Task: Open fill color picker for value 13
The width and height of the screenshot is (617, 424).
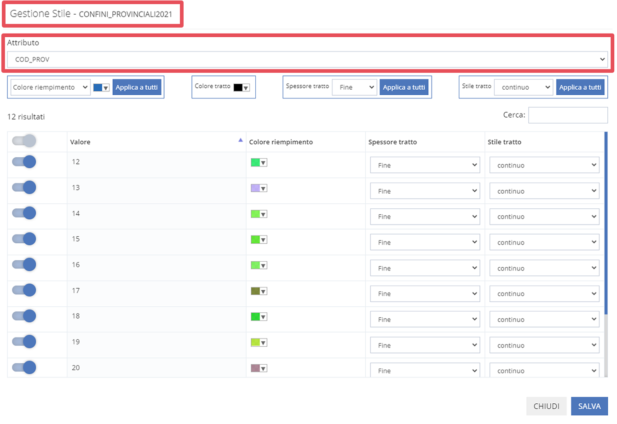Action: point(259,189)
